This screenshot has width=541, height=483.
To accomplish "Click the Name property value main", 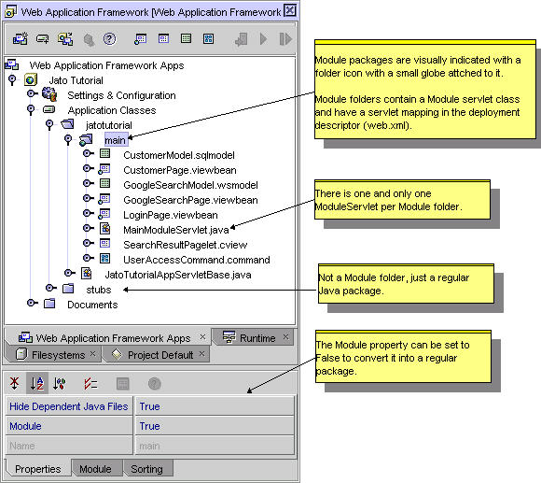I will (x=215, y=446).
